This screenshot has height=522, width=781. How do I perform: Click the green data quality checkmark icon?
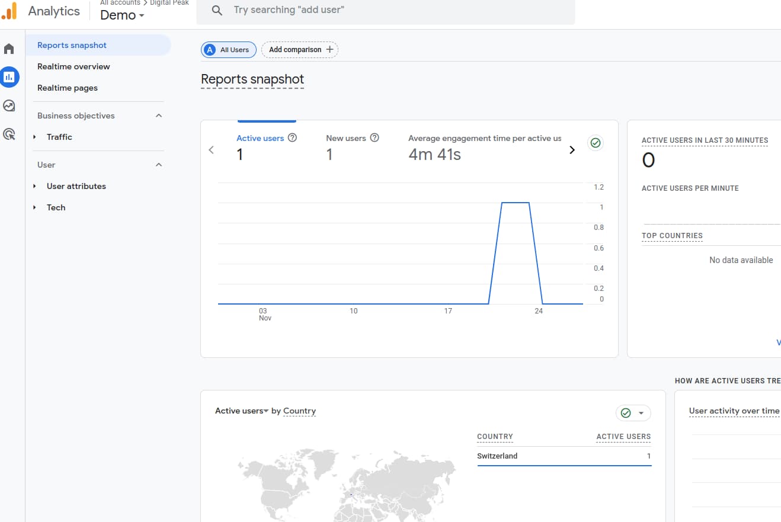pos(596,143)
